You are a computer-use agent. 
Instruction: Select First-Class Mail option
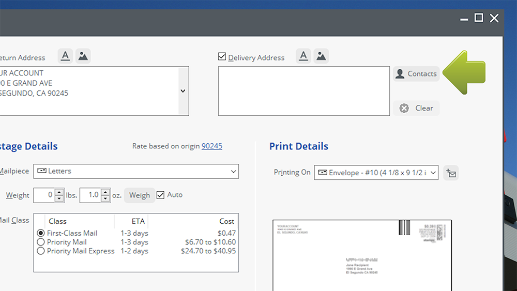[x=40, y=233]
